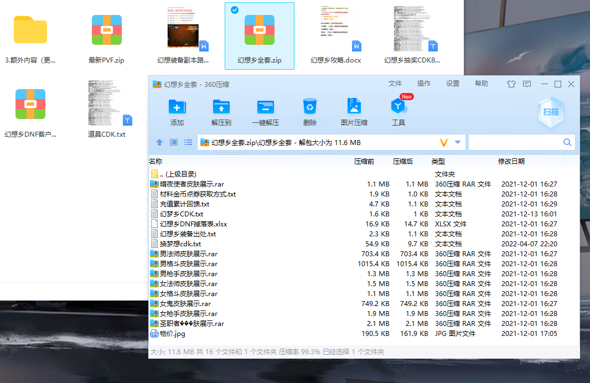Select 男法师皮肤展示.rar in the list
The width and height of the screenshot is (590, 383).
click(364, 254)
